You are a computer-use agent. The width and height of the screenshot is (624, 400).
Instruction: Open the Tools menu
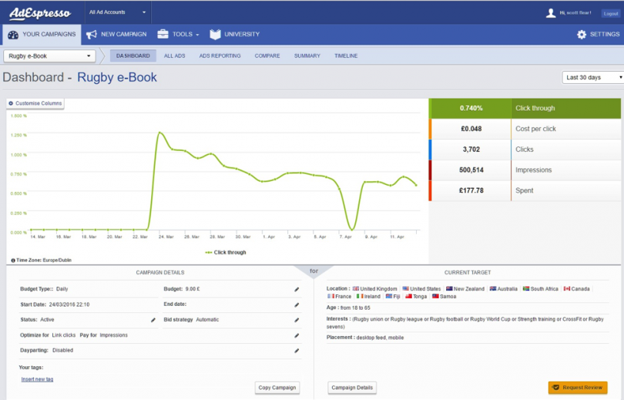click(x=178, y=35)
